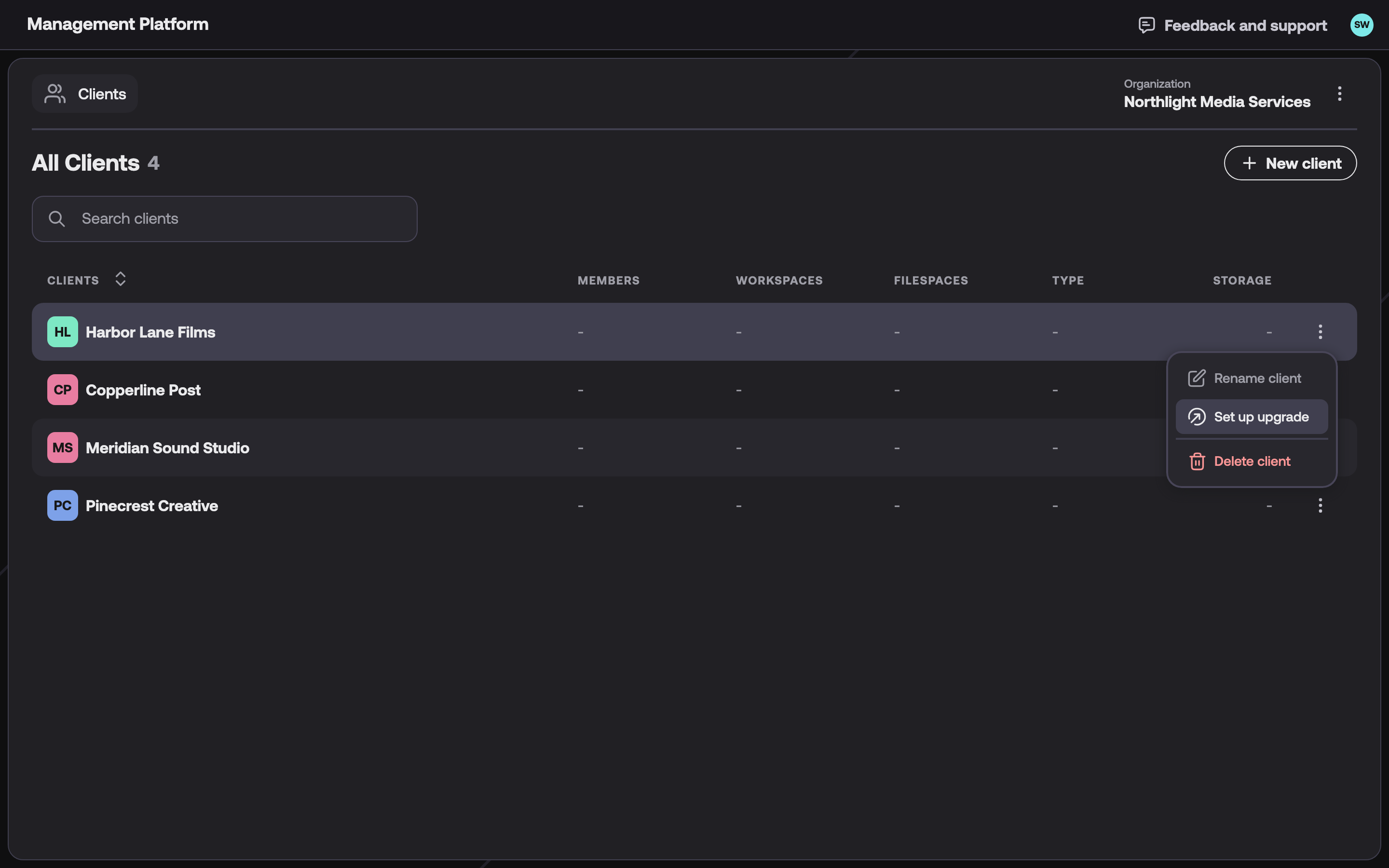Click the All Clients heading
This screenshot has width=1389, height=868.
click(x=85, y=163)
